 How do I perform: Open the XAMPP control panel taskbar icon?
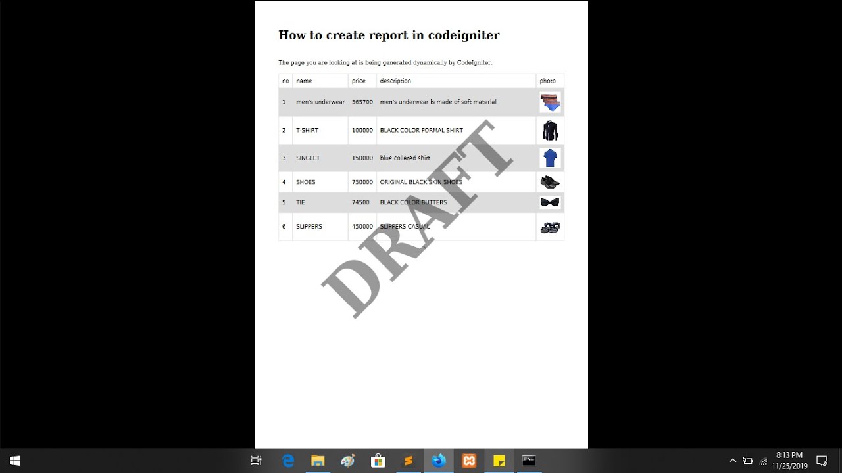[x=469, y=461]
